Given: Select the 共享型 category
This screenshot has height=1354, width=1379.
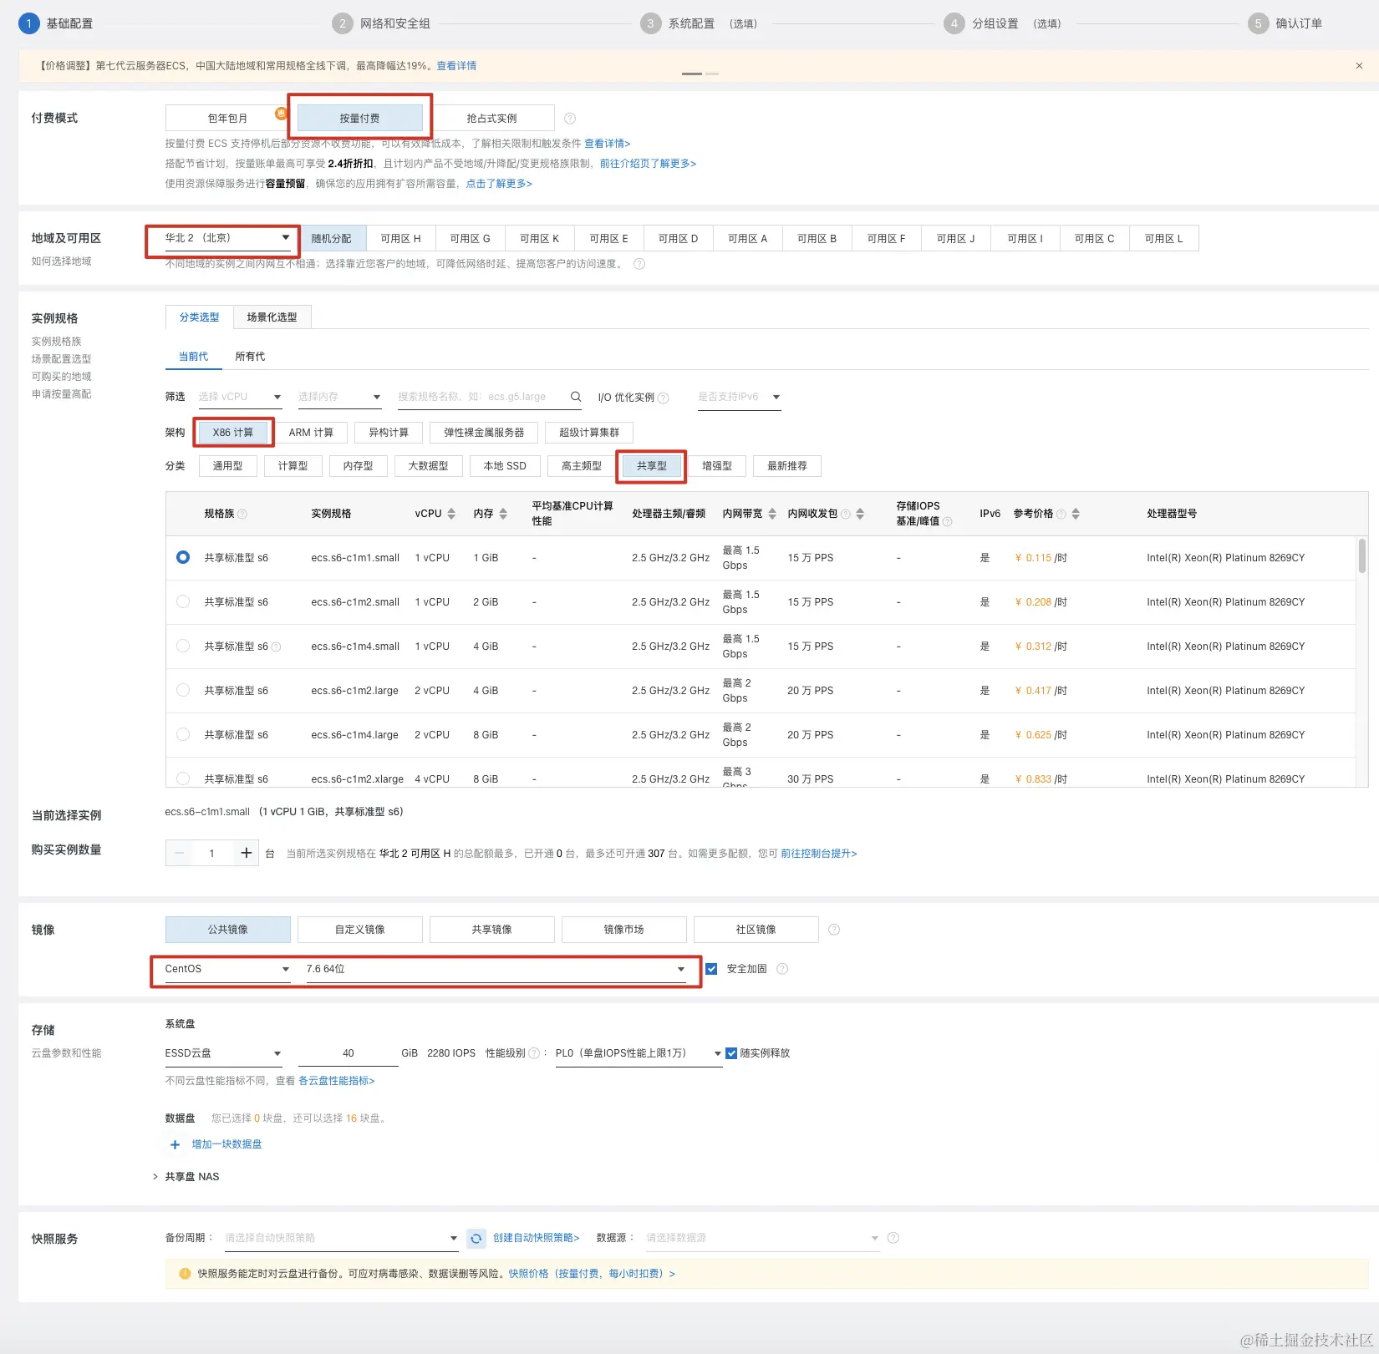Looking at the screenshot, I should pyautogui.click(x=652, y=466).
